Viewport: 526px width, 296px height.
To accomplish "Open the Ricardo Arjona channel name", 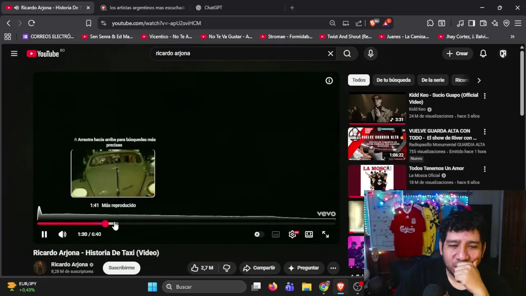I will tap(69, 264).
